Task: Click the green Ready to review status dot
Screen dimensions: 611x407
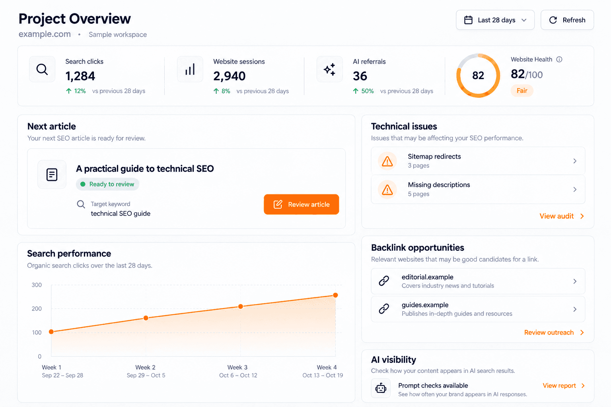Action: pyautogui.click(x=83, y=184)
